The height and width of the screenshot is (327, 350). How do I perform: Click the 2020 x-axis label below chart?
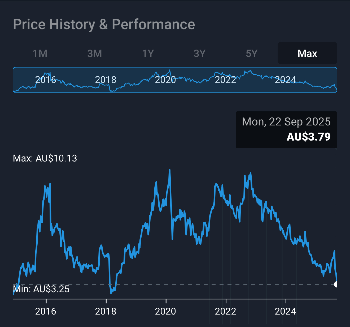pyautogui.click(x=165, y=311)
